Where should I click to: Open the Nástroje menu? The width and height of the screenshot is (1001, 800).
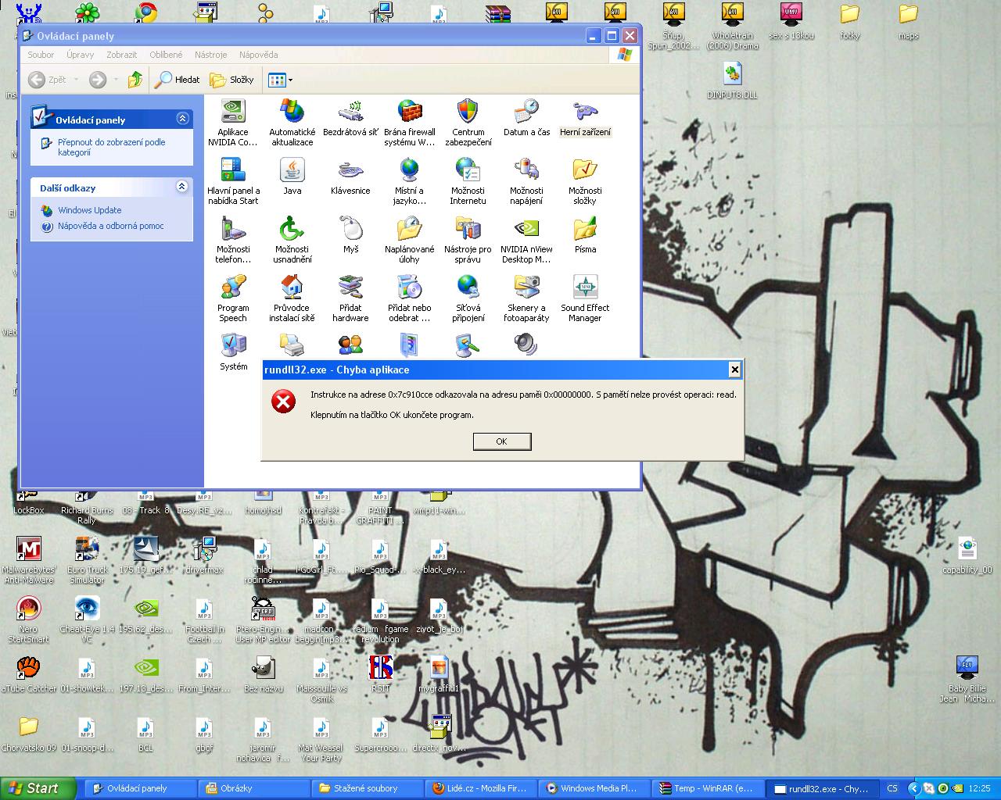click(210, 55)
